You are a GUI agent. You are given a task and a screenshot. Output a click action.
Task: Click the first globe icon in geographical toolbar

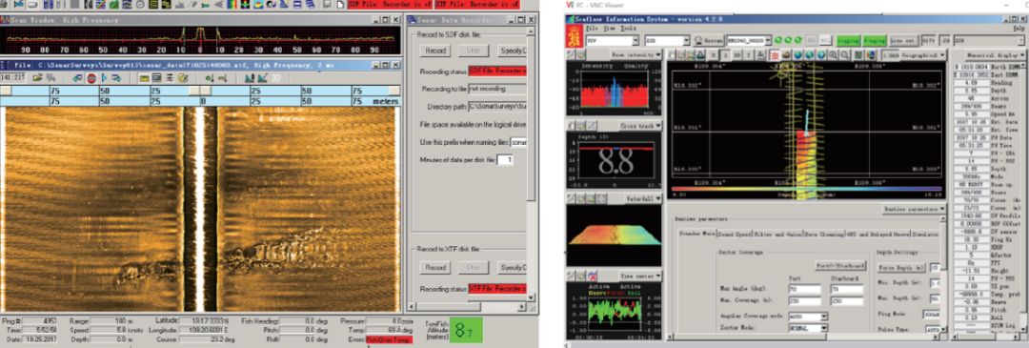798,55
